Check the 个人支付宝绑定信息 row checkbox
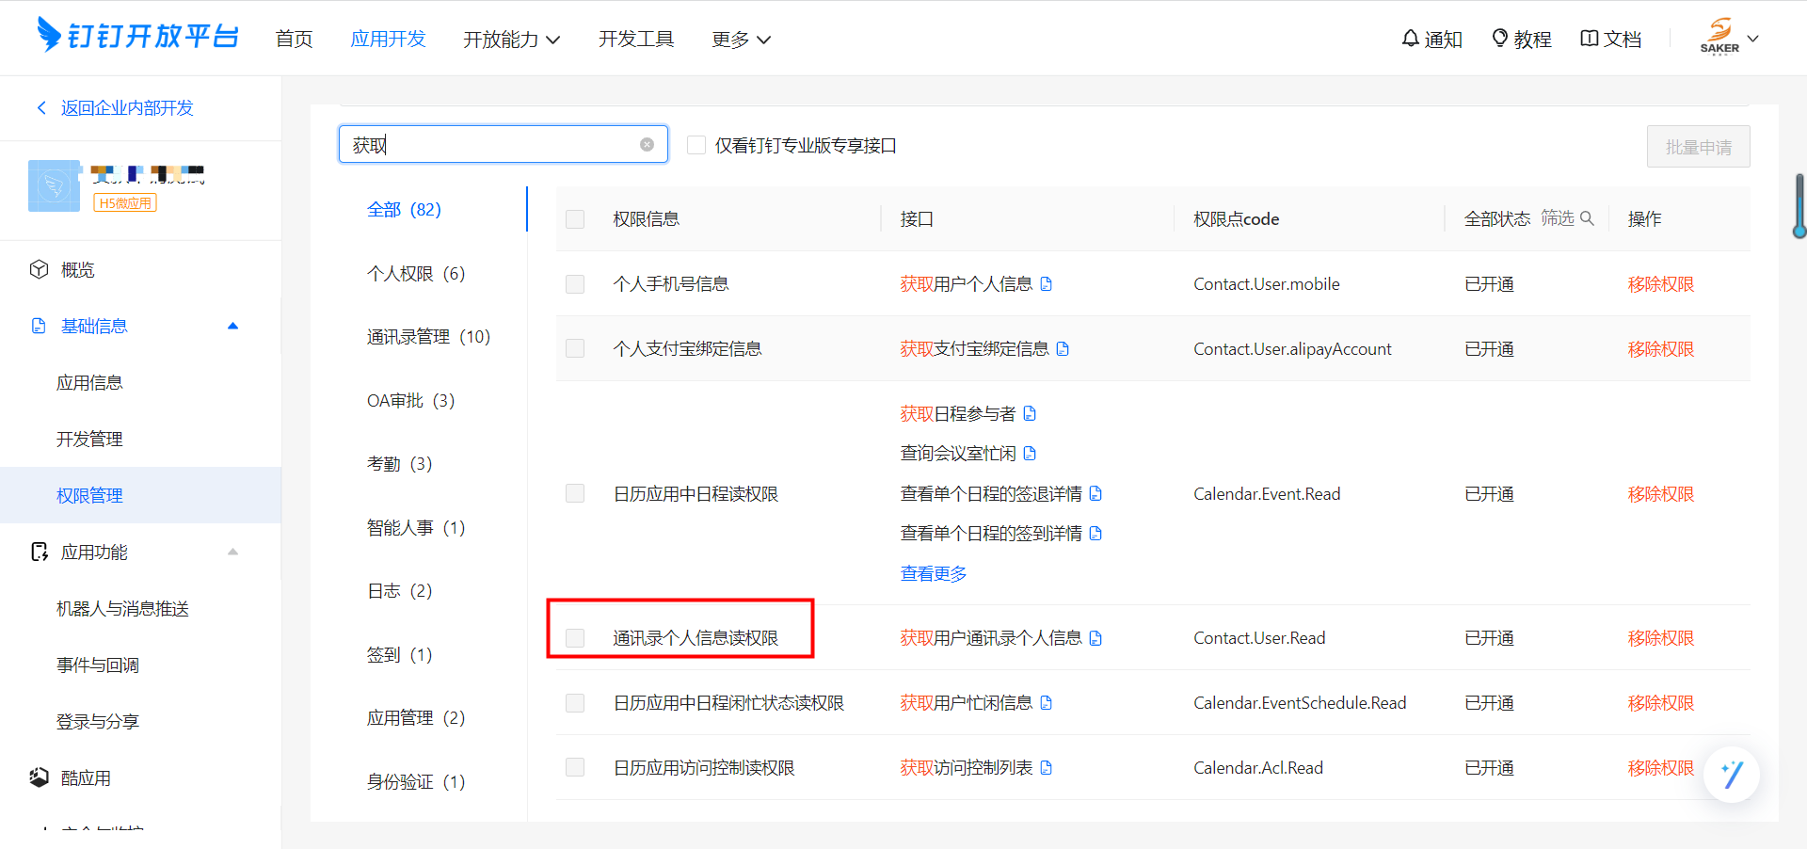Image resolution: width=1807 pixels, height=849 pixels. point(575,348)
